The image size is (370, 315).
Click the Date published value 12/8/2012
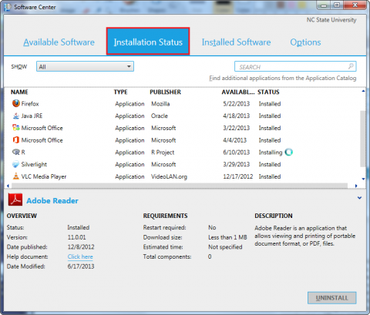(x=81, y=247)
